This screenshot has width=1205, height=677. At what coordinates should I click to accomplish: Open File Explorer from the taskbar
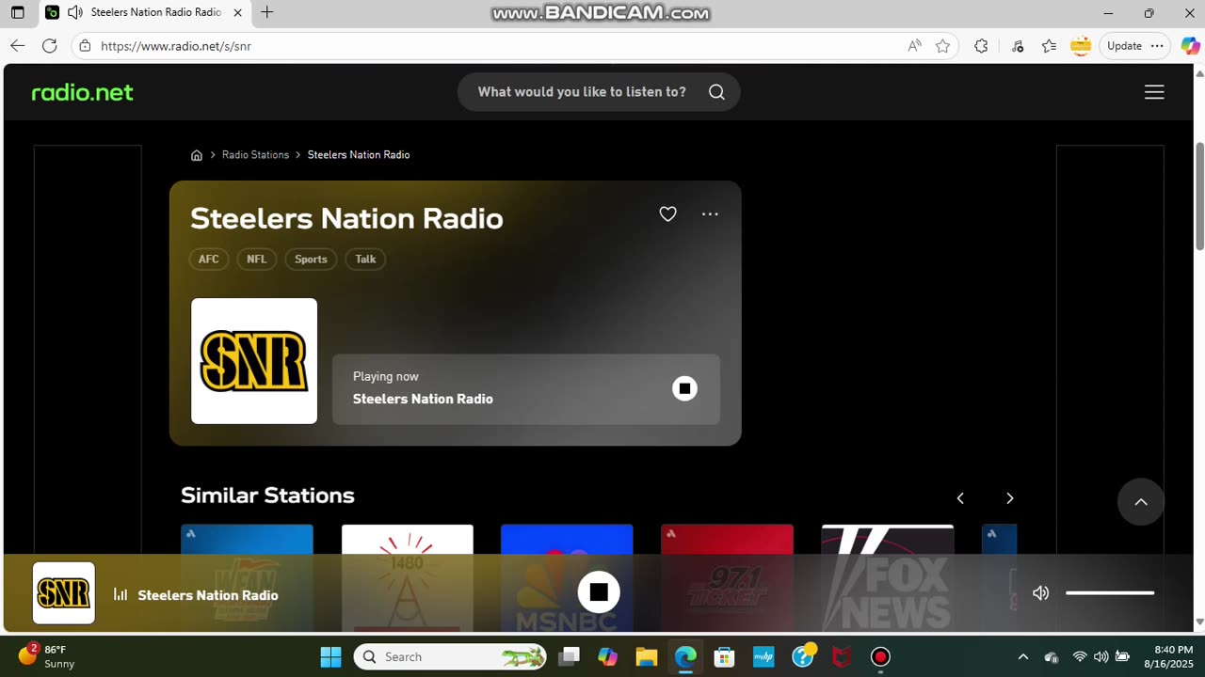tap(646, 656)
